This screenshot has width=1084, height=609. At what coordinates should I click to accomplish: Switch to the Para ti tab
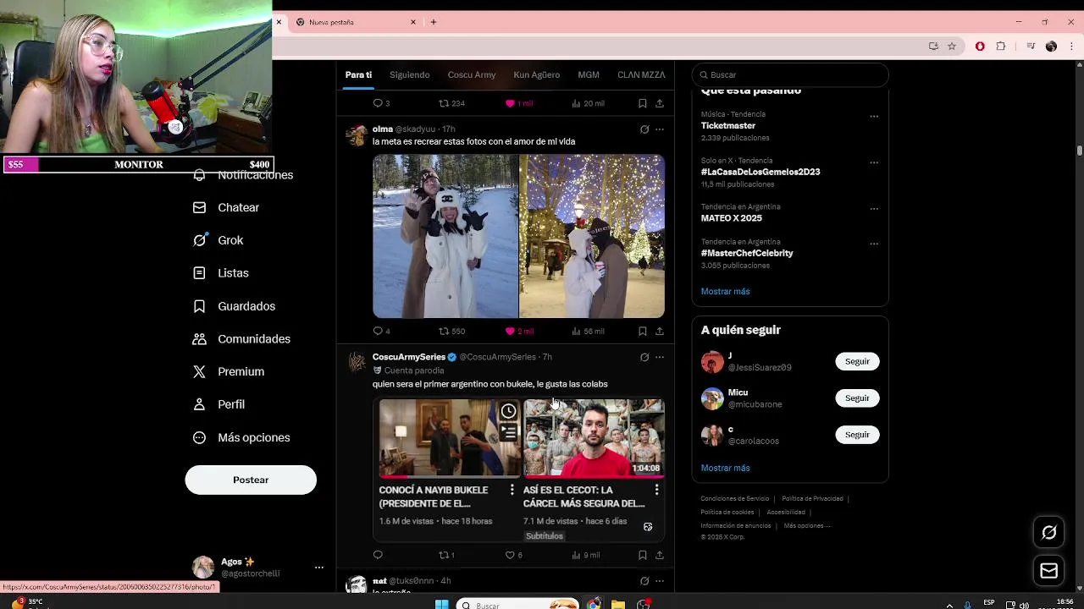(358, 74)
